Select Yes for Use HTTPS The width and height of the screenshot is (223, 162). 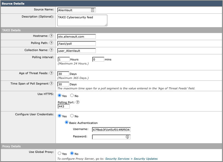[x=59, y=95]
